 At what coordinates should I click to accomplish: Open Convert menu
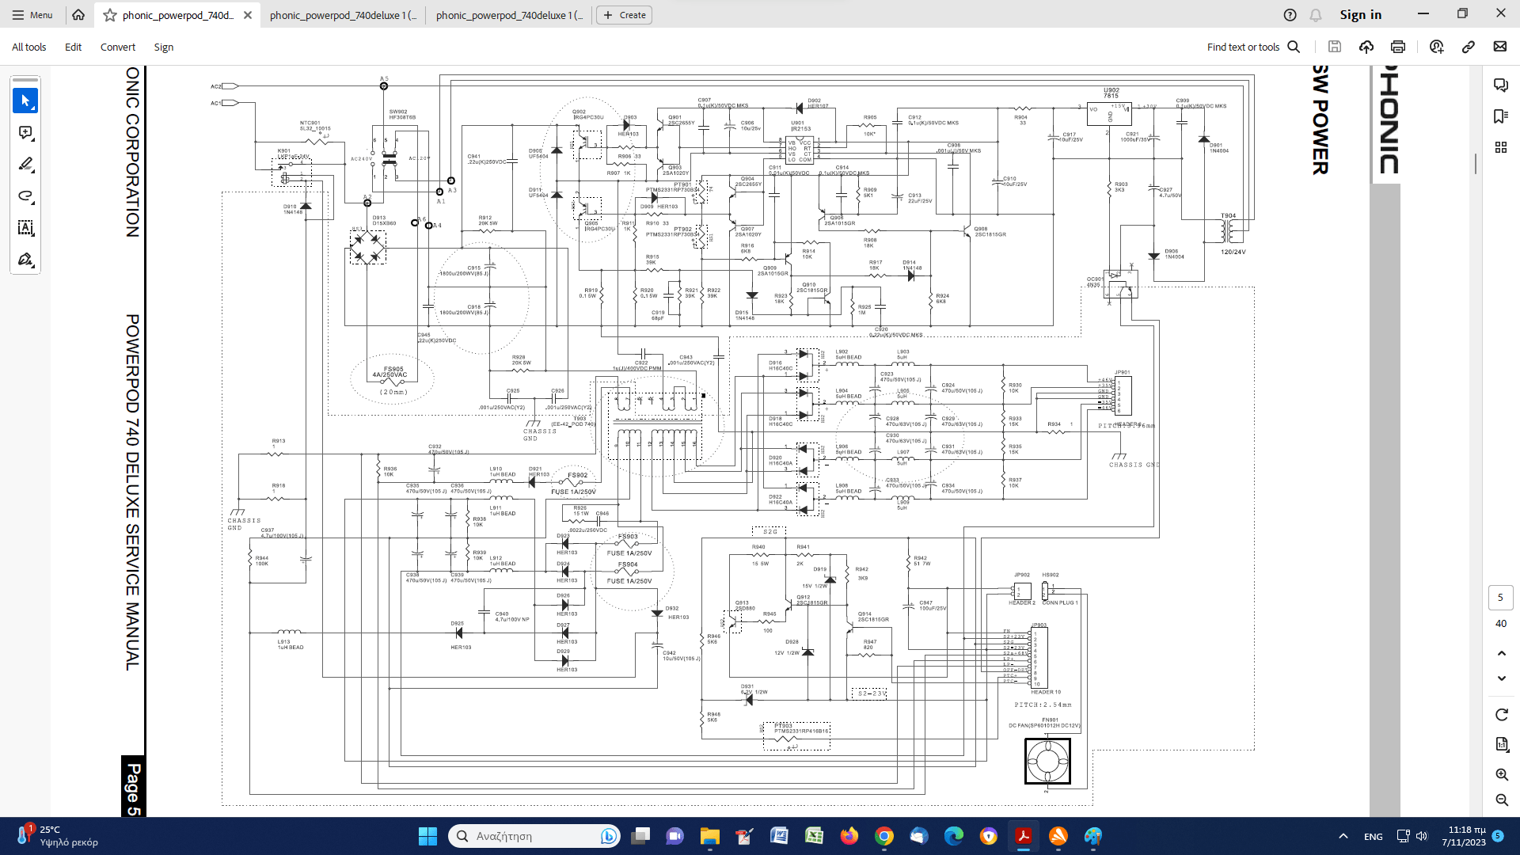(x=117, y=47)
